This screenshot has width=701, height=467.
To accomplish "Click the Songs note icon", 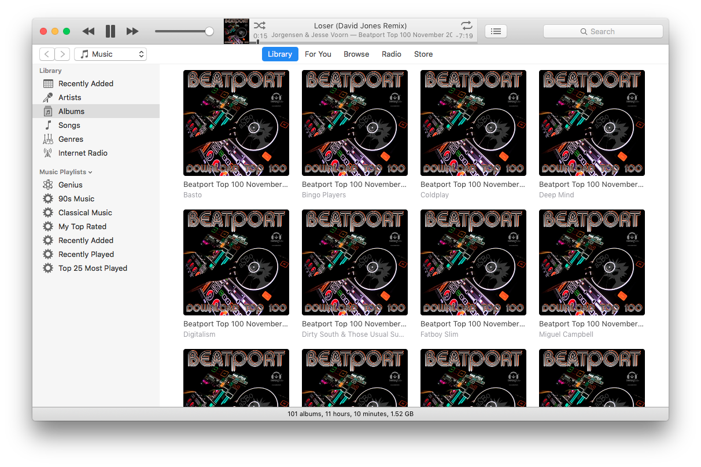I will click(48, 125).
